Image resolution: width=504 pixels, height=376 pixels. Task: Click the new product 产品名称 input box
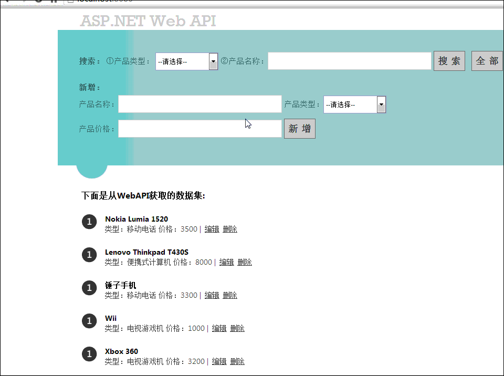[x=199, y=104]
